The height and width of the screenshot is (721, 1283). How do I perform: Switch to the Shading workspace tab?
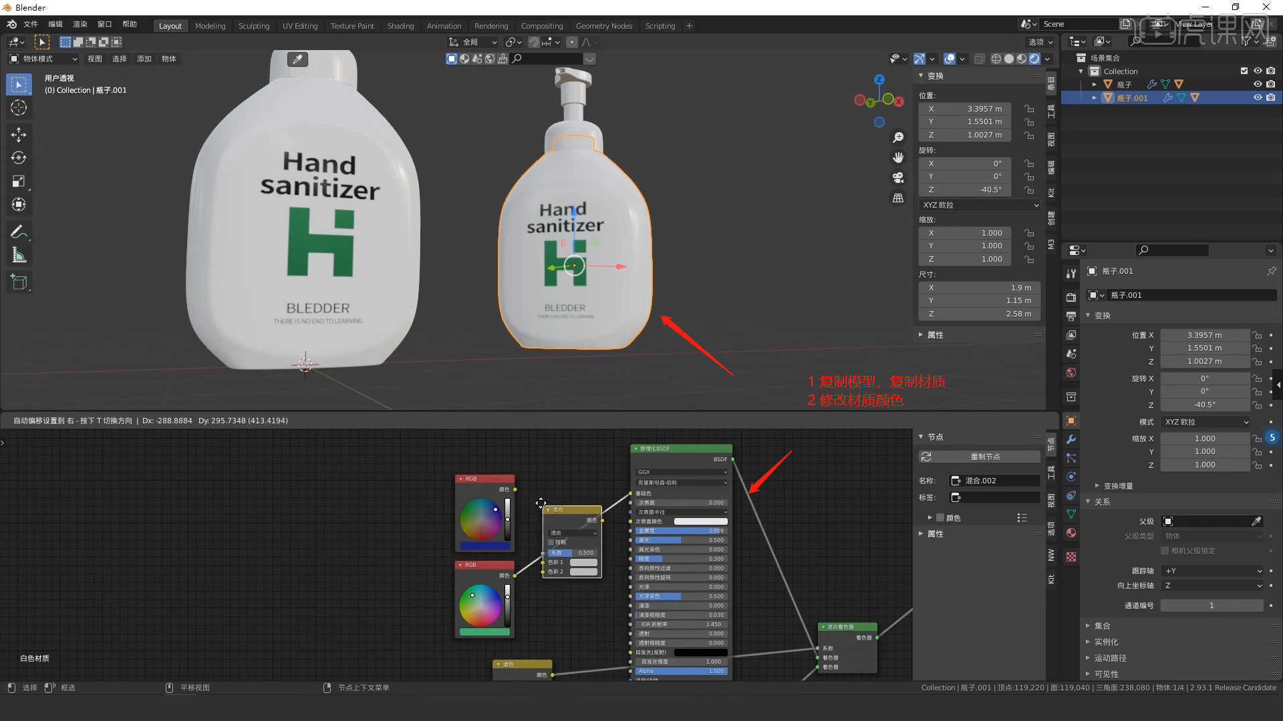pos(400,26)
